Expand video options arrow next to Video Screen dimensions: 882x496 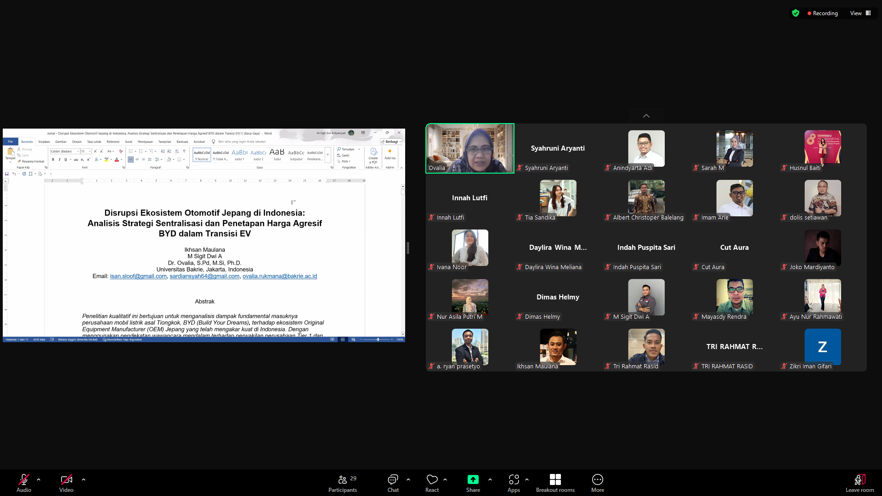(x=84, y=479)
